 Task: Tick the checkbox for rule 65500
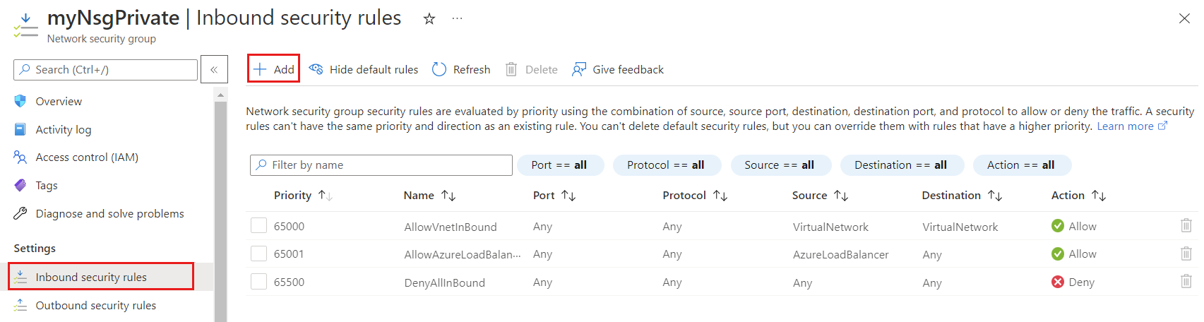[259, 282]
